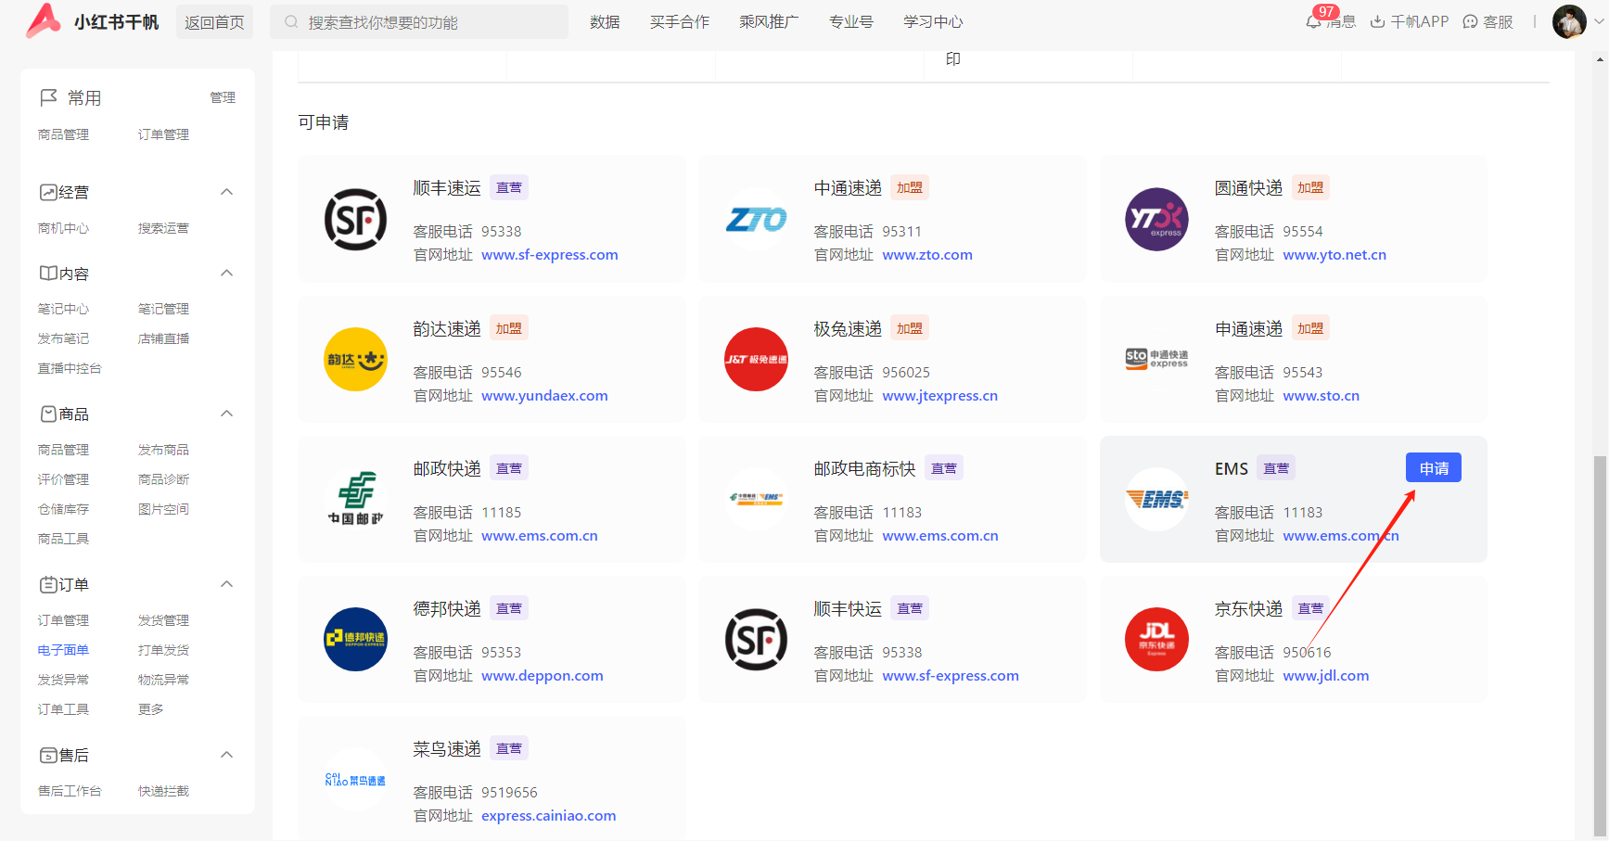Click the 极兔速递 J&T red logo
Viewport: 1609px width, 841px height.
(x=756, y=360)
